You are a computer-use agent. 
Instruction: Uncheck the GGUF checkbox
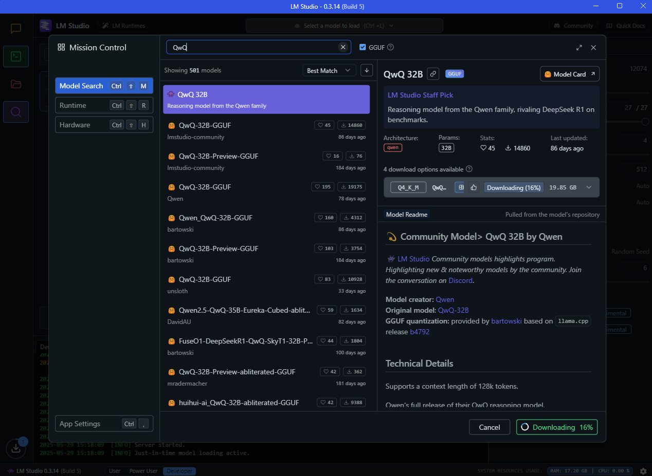point(363,47)
